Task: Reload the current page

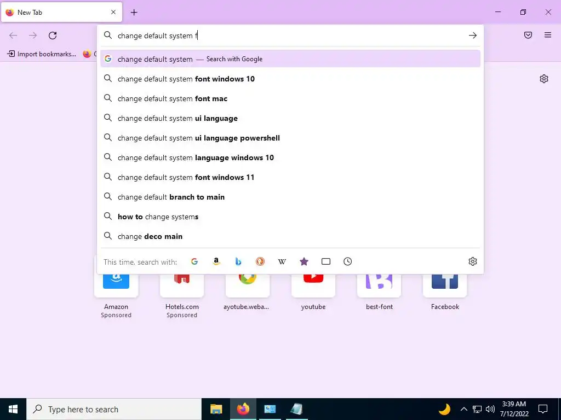Action: point(53,35)
